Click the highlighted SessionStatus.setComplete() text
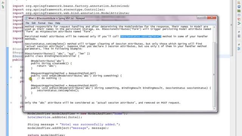242x136 pixels. (x=141, y=36)
